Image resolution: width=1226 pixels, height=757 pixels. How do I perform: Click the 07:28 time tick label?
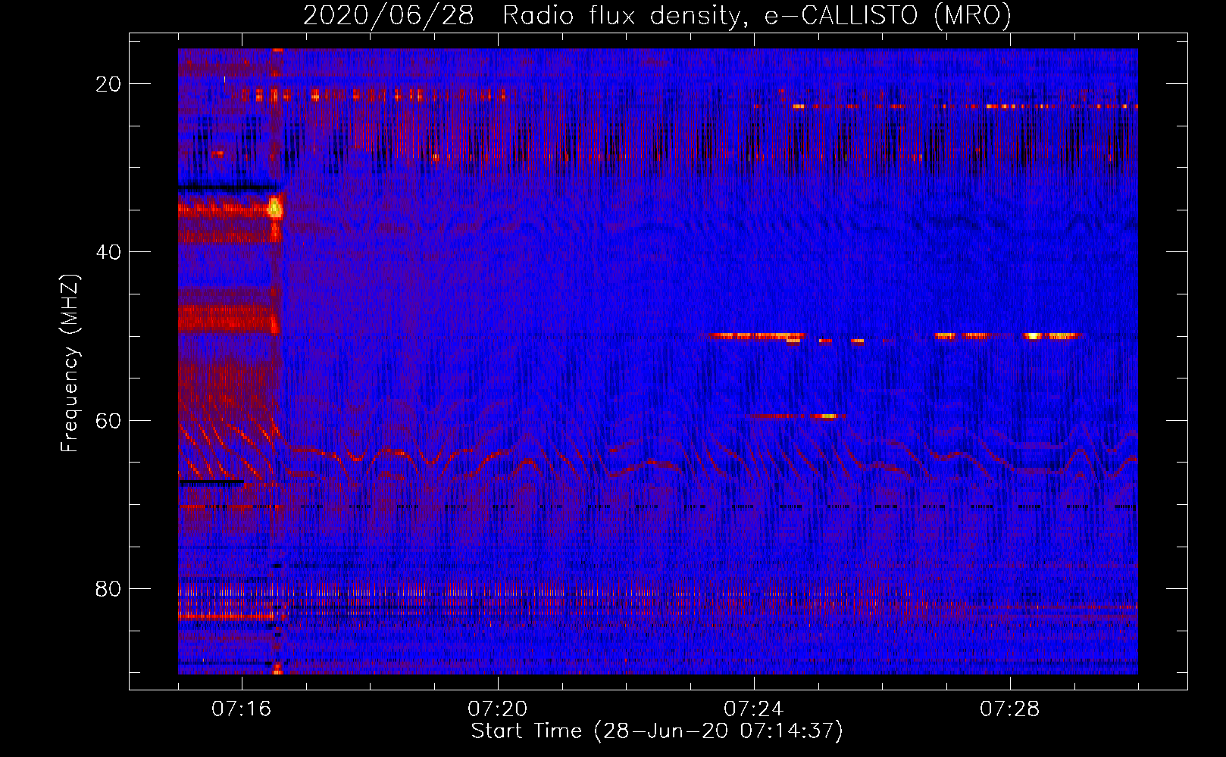point(1009,709)
